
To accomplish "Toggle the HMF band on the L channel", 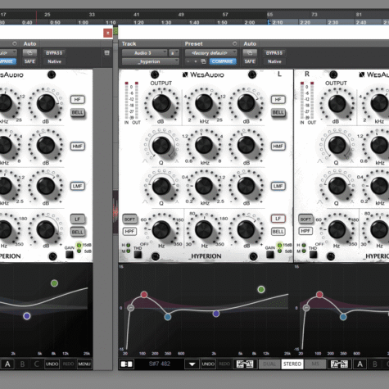I will tap(278, 147).
